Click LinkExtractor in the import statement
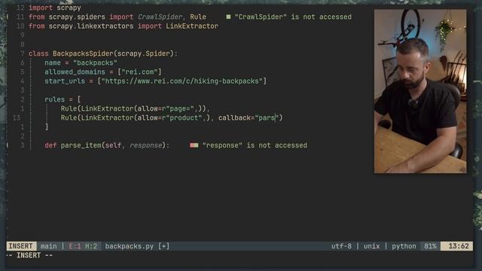Image resolution: width=482 pixels, height=271 pixels. pos(192,26)
